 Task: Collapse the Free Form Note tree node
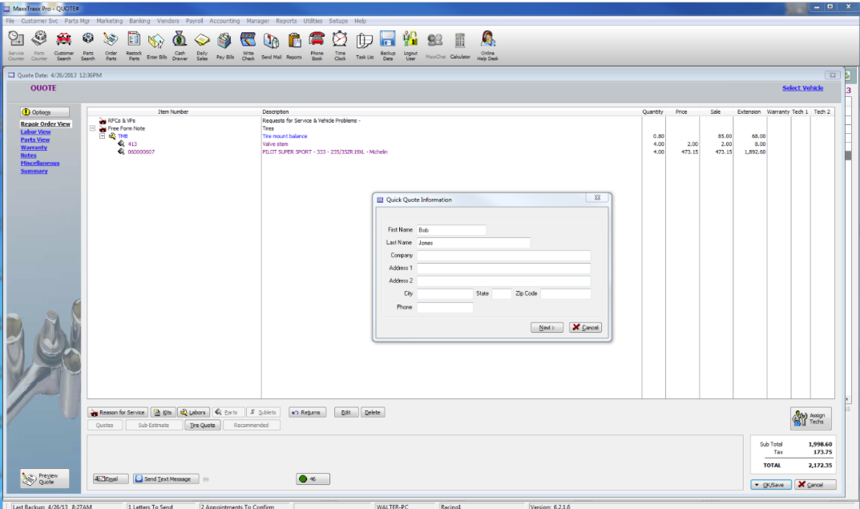(94, 127)
